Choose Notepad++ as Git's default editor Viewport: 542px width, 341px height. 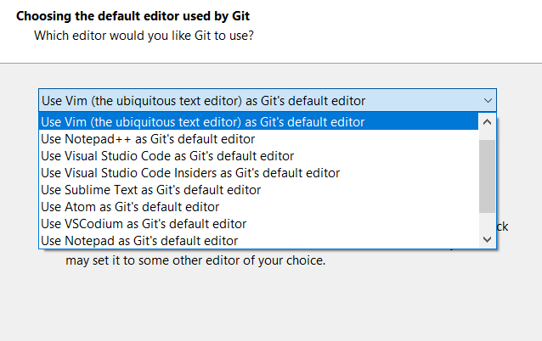pyautogui.click(x=148, y=138)
